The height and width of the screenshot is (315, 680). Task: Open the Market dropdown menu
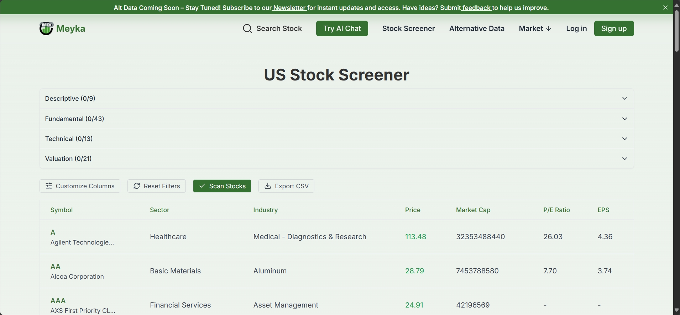(x=535, y=28)
